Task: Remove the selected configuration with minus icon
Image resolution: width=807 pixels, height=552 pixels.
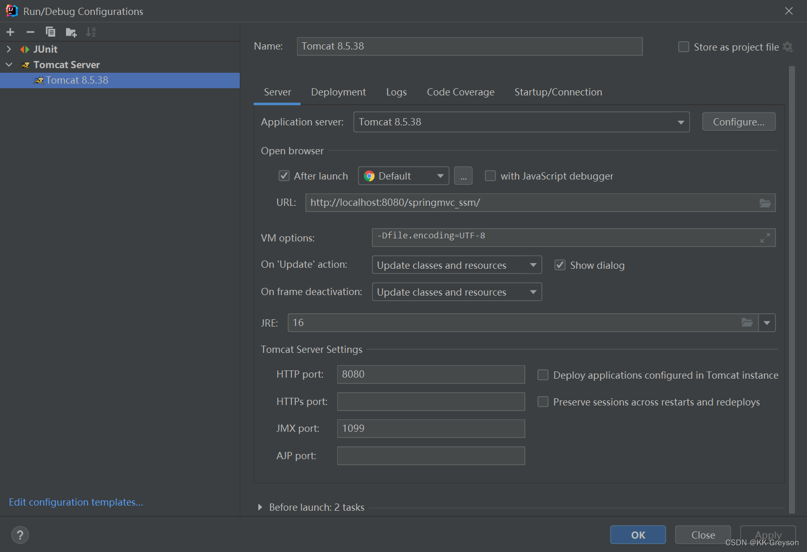Action: click(x=30, y=32)
